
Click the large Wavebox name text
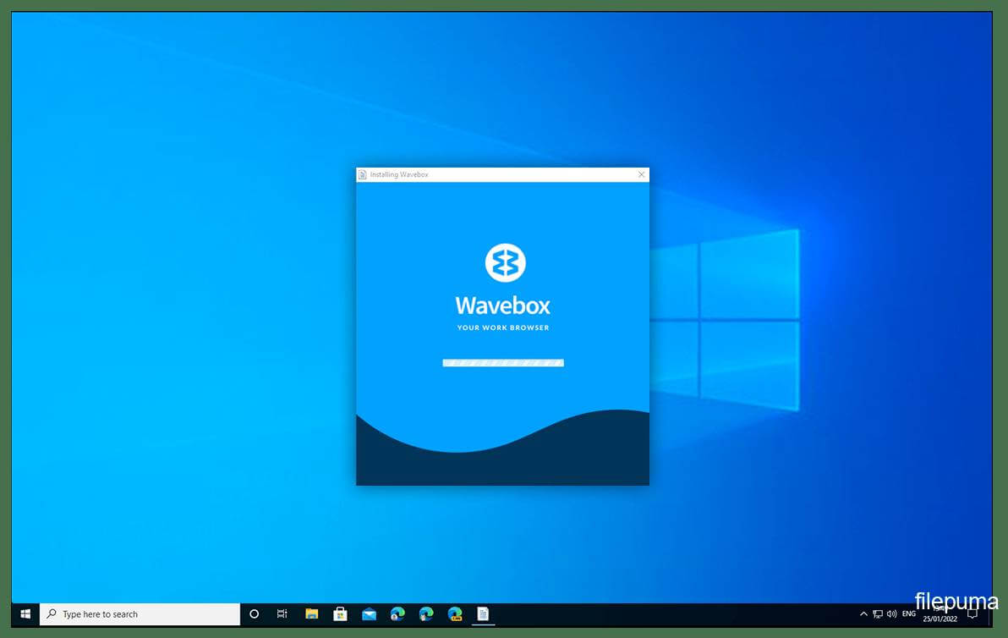tap(502, 305)
